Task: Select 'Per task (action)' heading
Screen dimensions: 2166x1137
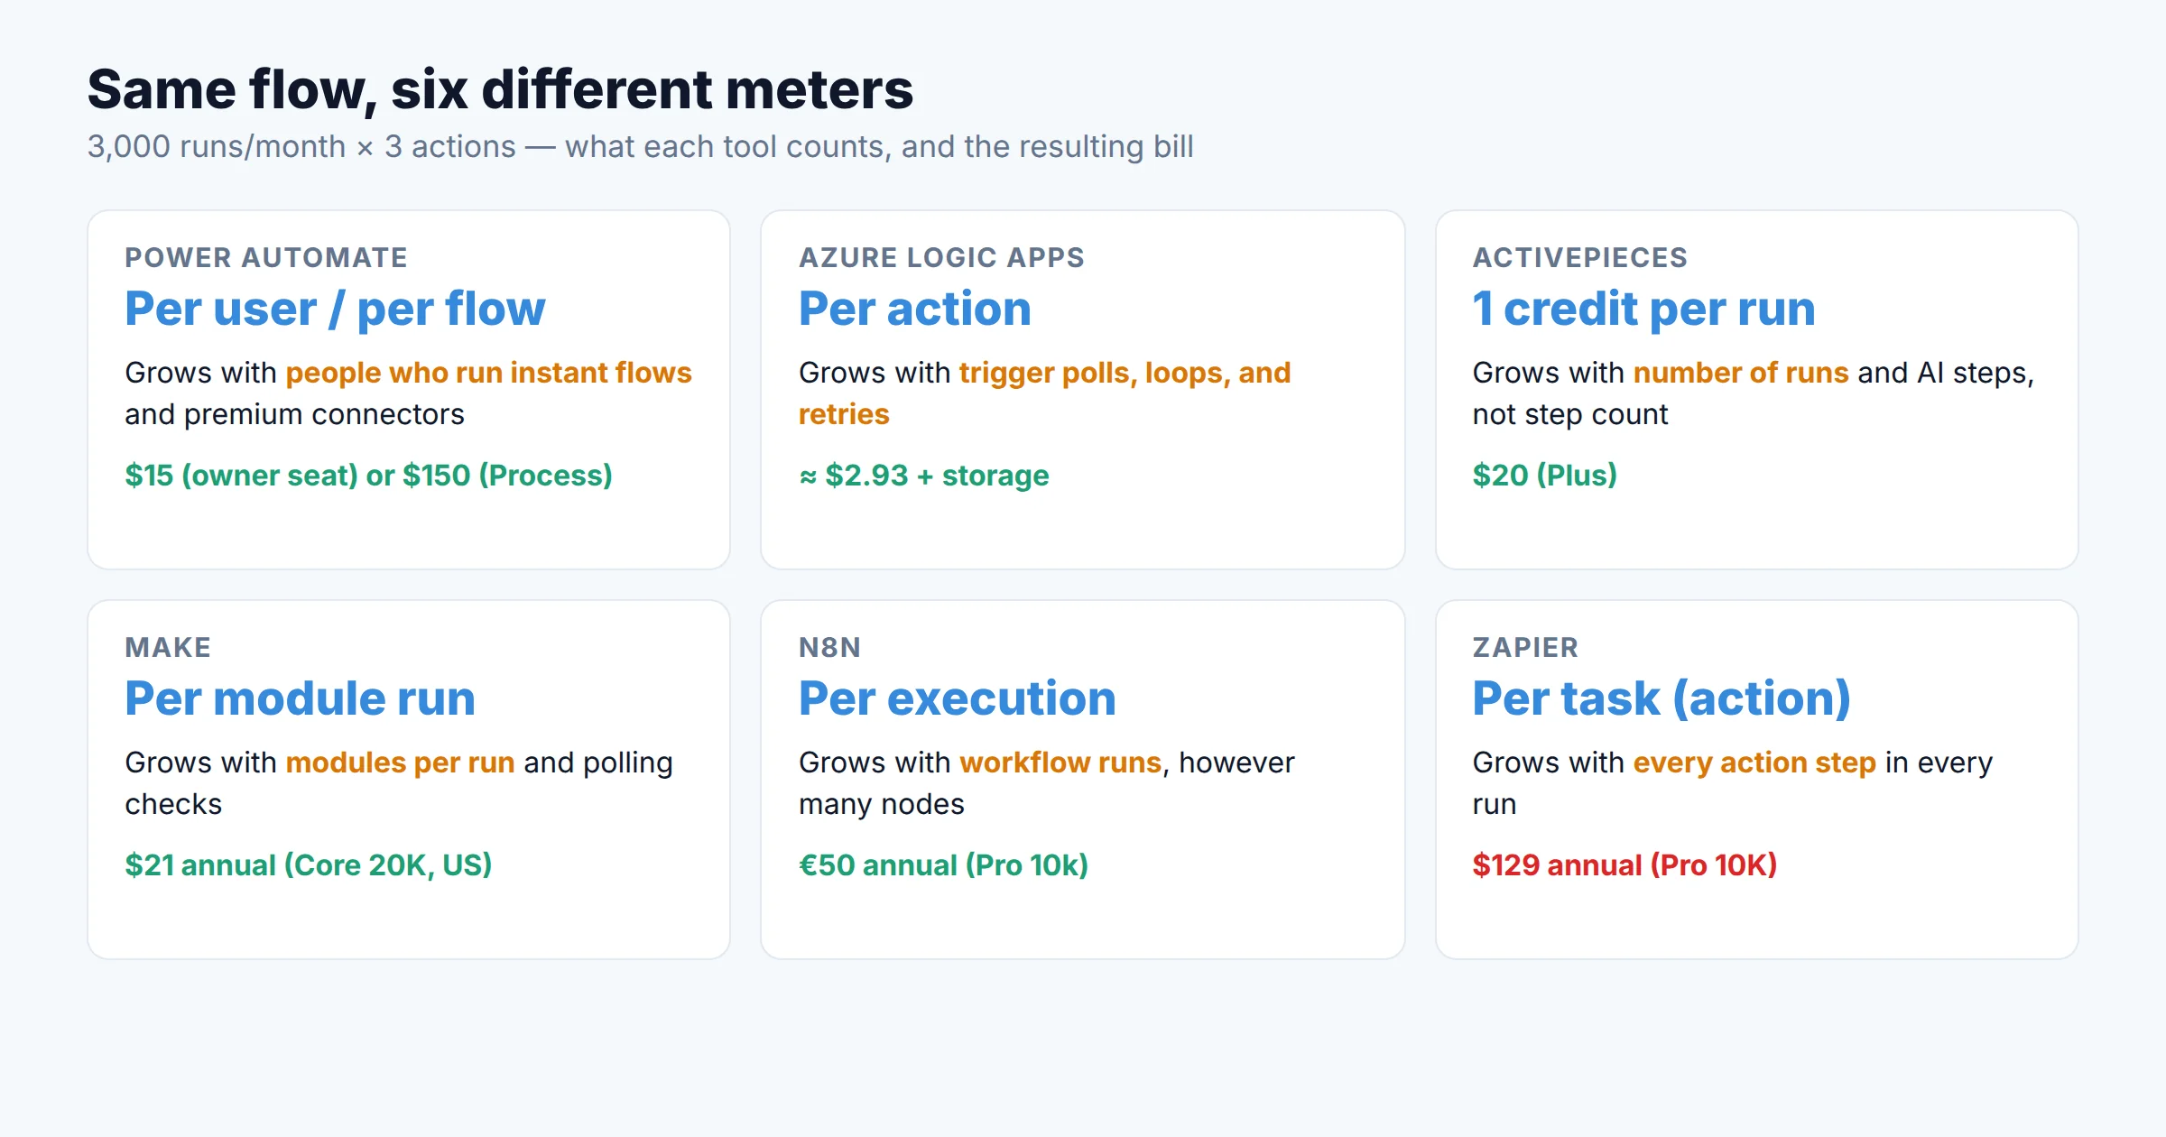Action: click(x=1662, y=699)
